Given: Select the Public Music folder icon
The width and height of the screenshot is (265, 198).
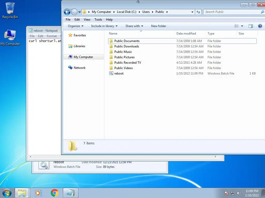Looking at the screenshot, I should pyautogui.click(x=111, y=52).
